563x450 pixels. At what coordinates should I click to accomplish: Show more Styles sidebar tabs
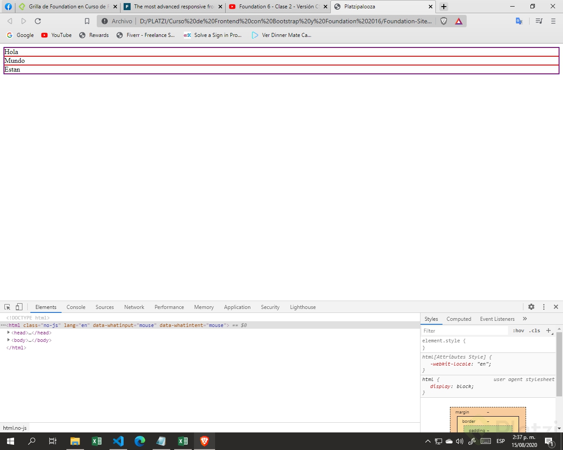click(525, 319)
